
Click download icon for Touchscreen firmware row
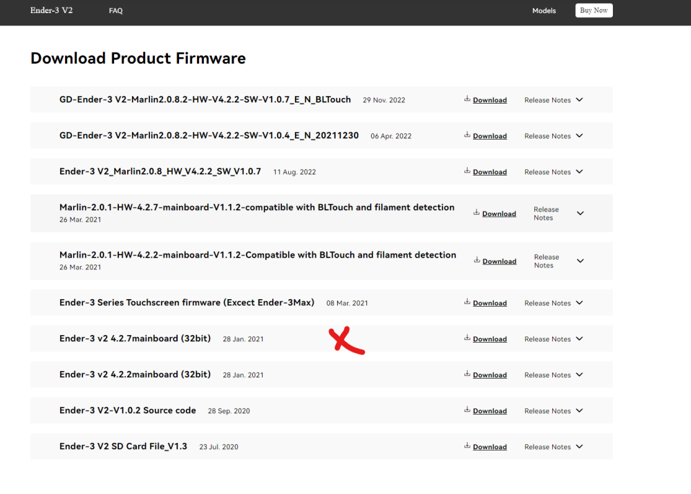point(468,303)
